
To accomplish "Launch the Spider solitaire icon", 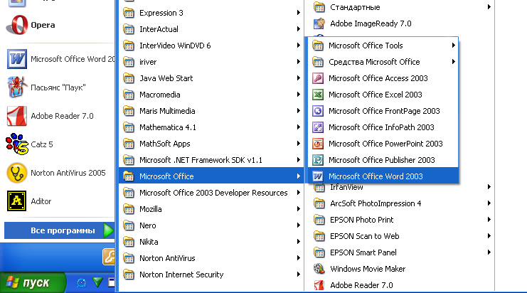I will tap(17, 87).
